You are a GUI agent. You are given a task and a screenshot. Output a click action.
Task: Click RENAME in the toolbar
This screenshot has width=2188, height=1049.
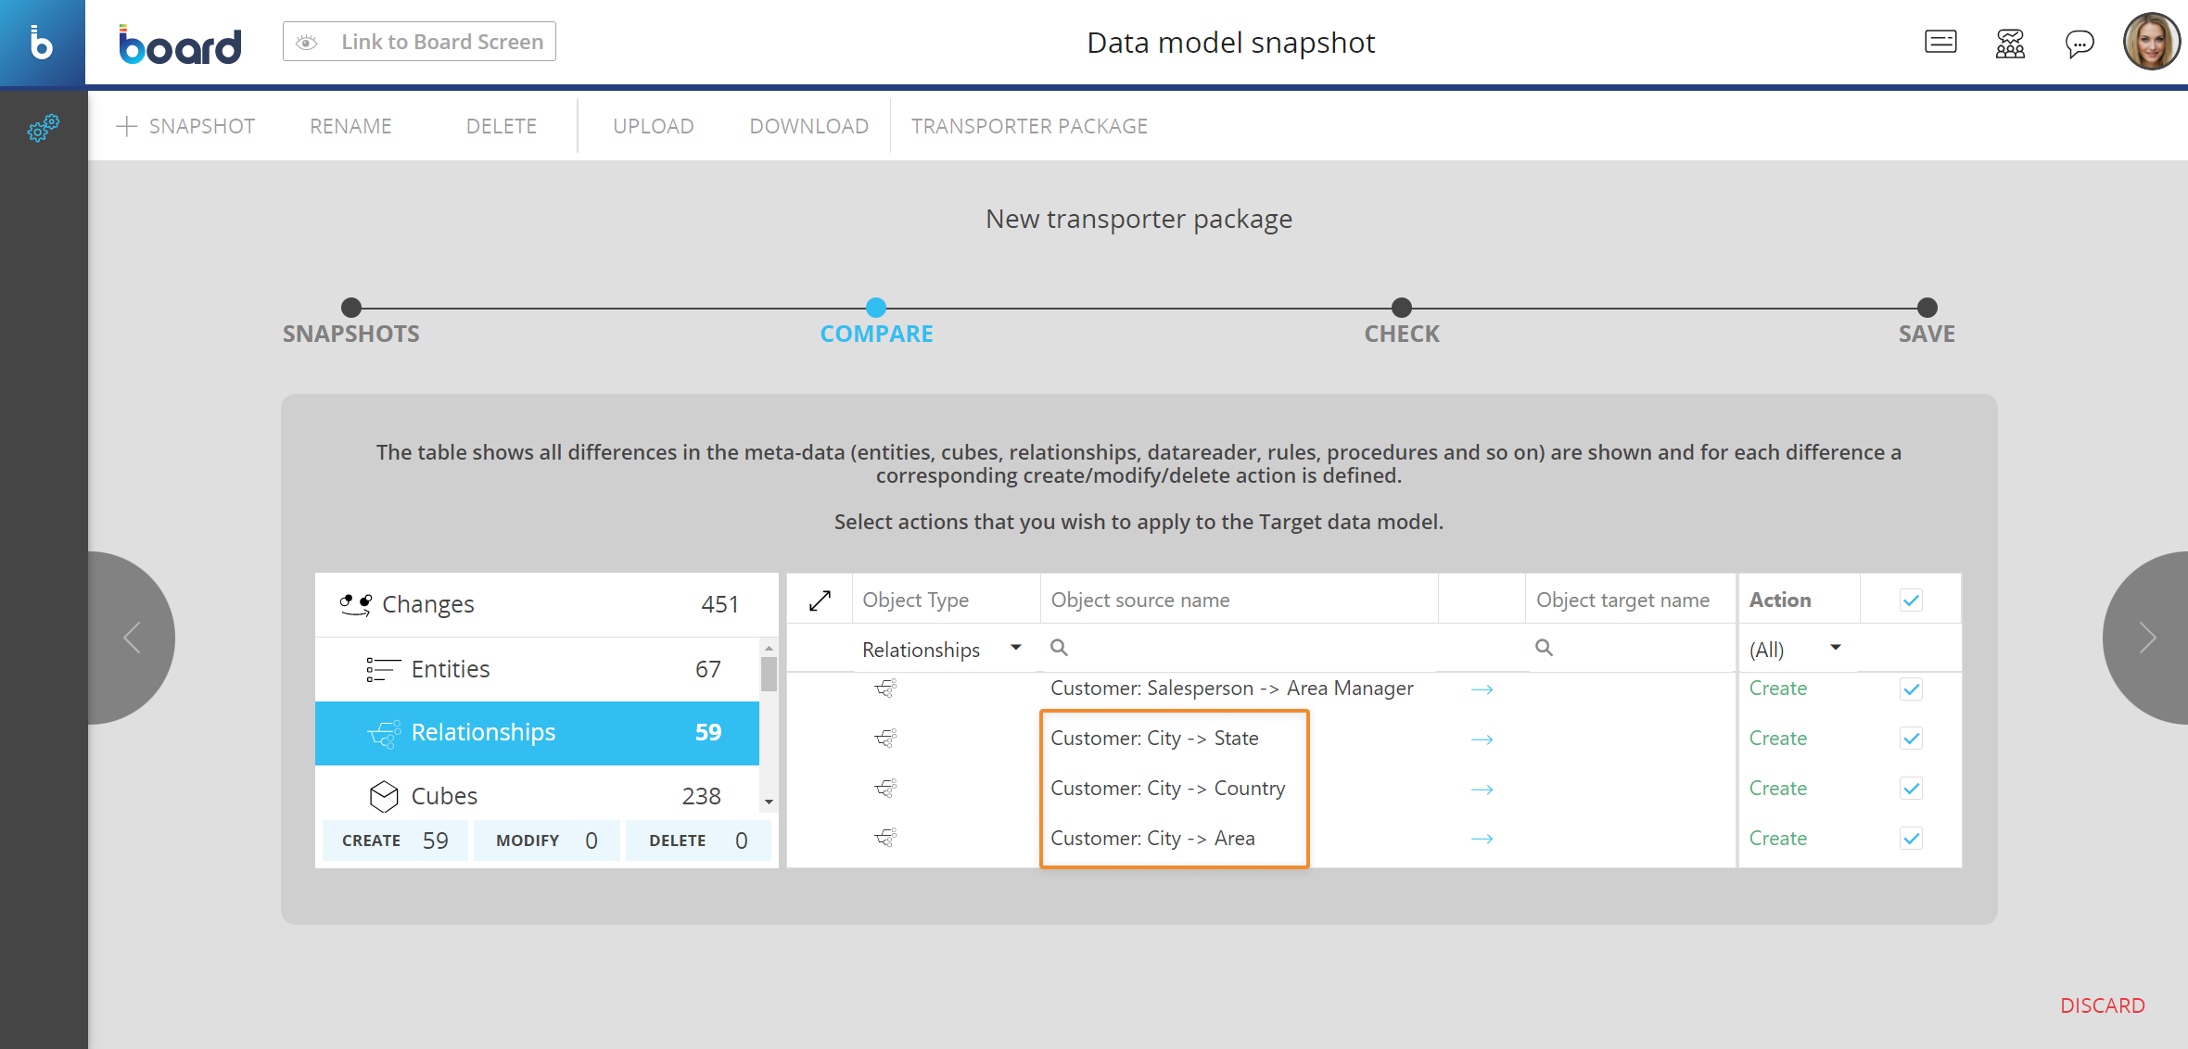coord(350,126)
